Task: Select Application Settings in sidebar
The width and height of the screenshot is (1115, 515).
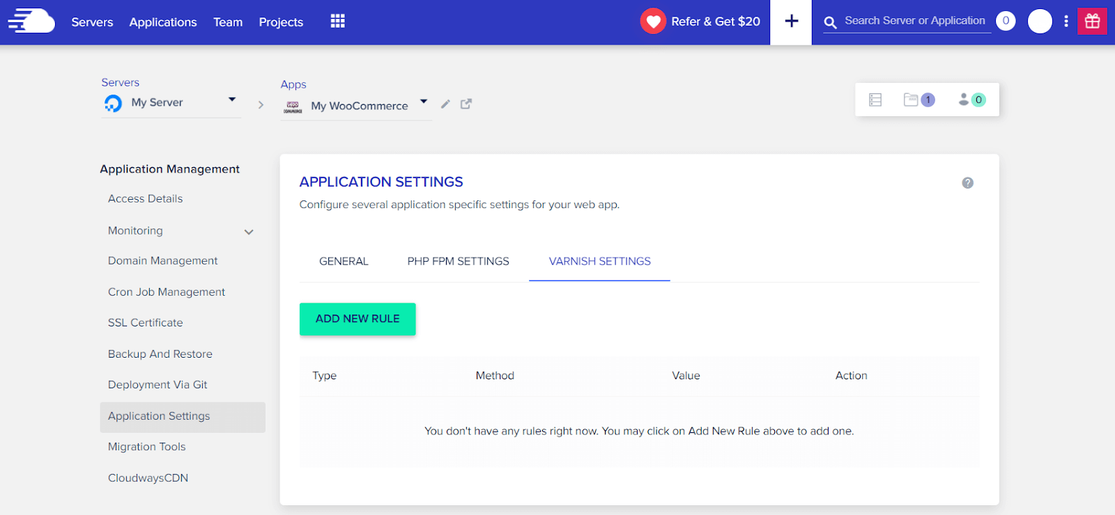Action: (x=183, y=417)
